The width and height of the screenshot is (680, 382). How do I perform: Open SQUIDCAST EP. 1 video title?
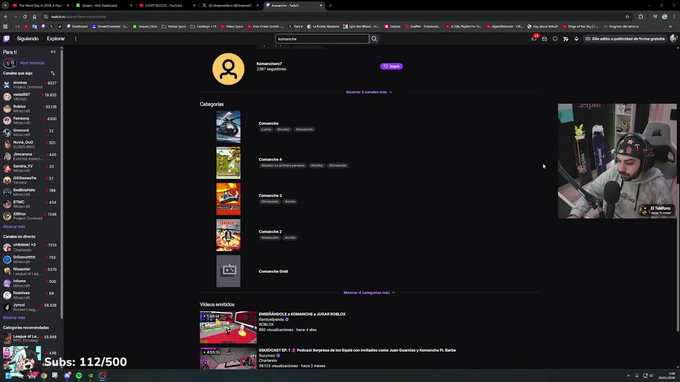357,350
